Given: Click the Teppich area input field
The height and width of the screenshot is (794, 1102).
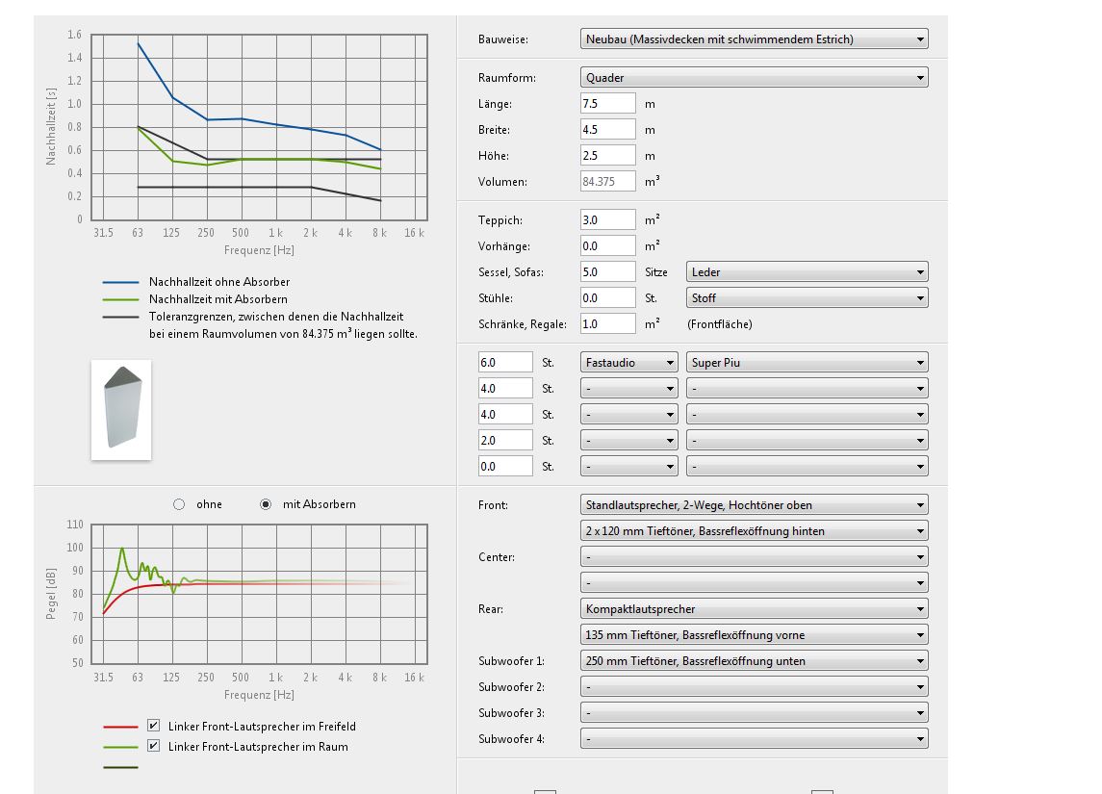Looking at the screenshot, I should click(x=607, y=220).
